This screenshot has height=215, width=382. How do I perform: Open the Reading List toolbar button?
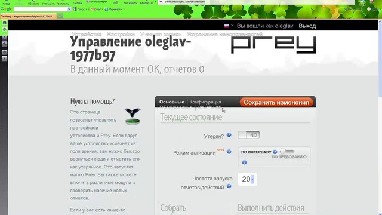tap(147, 2)
